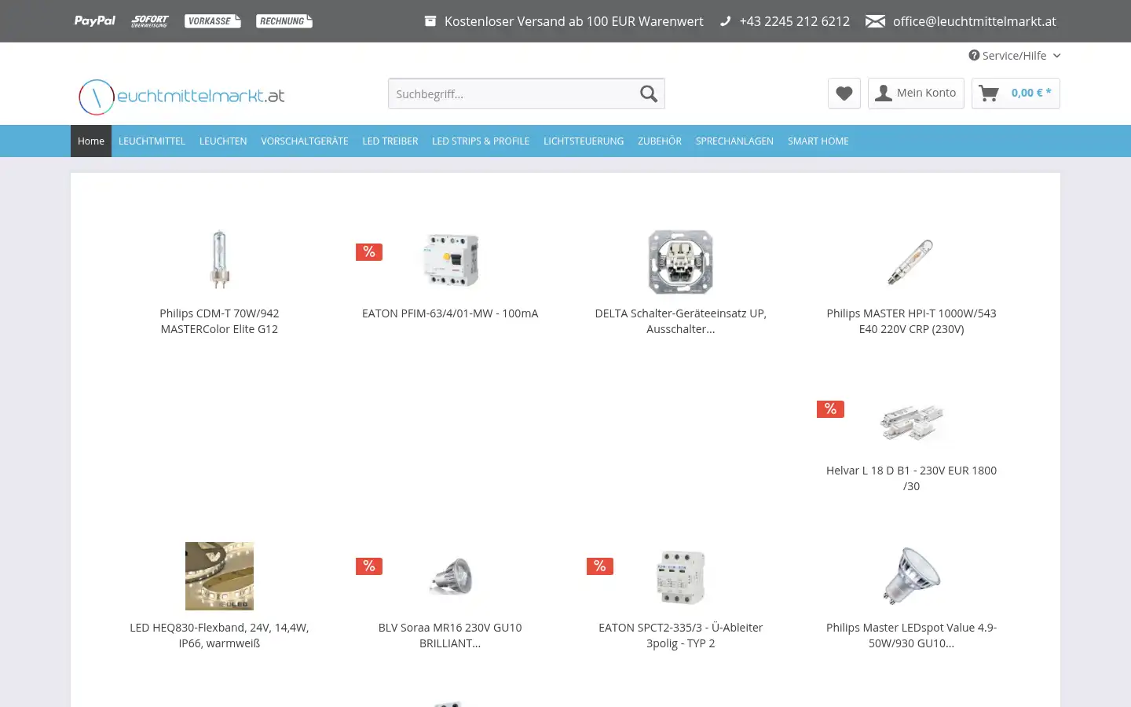Click the leuchtmittelmarkt.at logo
The width and height of the screenshot is (1131, 707).
181,97
